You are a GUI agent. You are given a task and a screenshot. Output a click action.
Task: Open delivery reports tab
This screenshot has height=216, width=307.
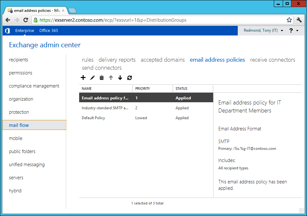(x=117, y=60)
